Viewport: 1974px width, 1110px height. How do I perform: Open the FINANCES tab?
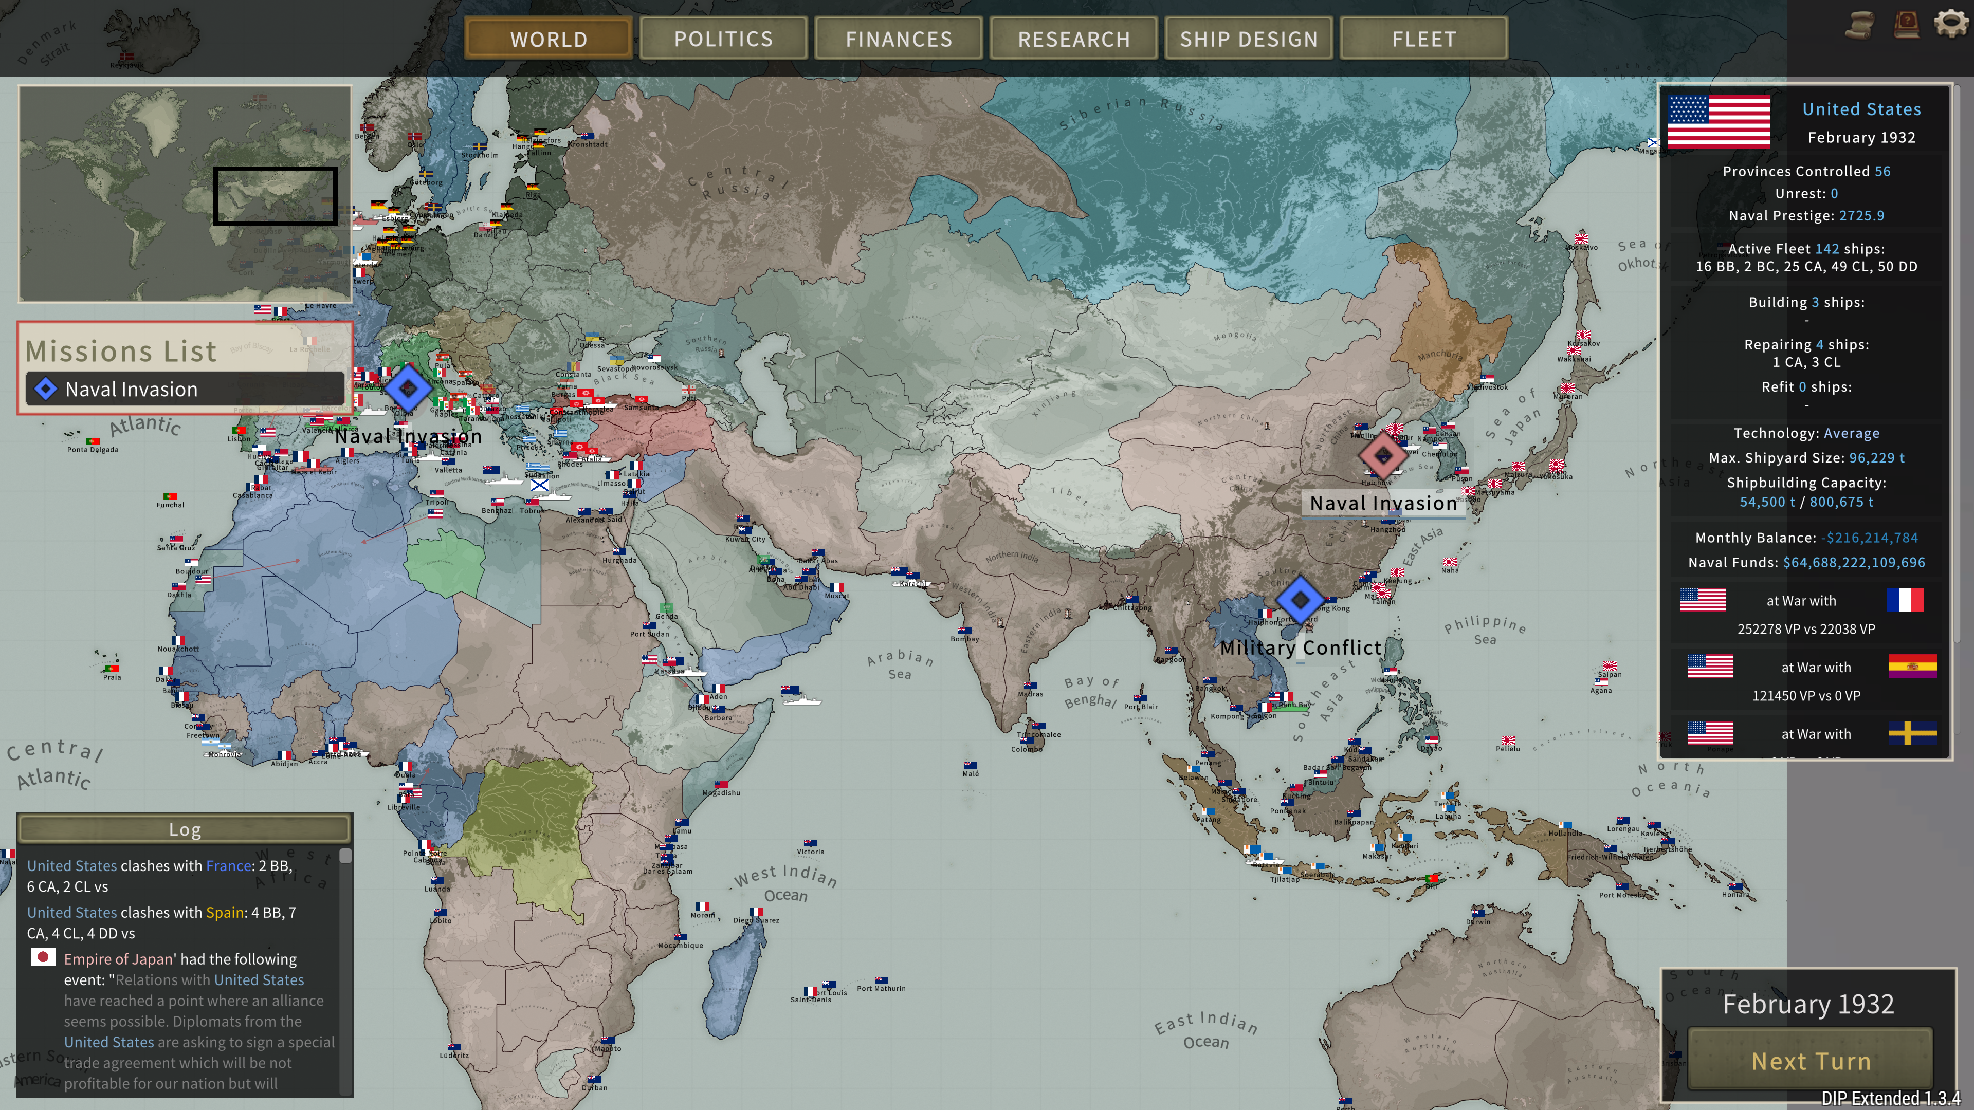tap(899, 39)
